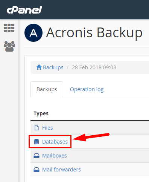Open the cPanel home grid icon

9,28
